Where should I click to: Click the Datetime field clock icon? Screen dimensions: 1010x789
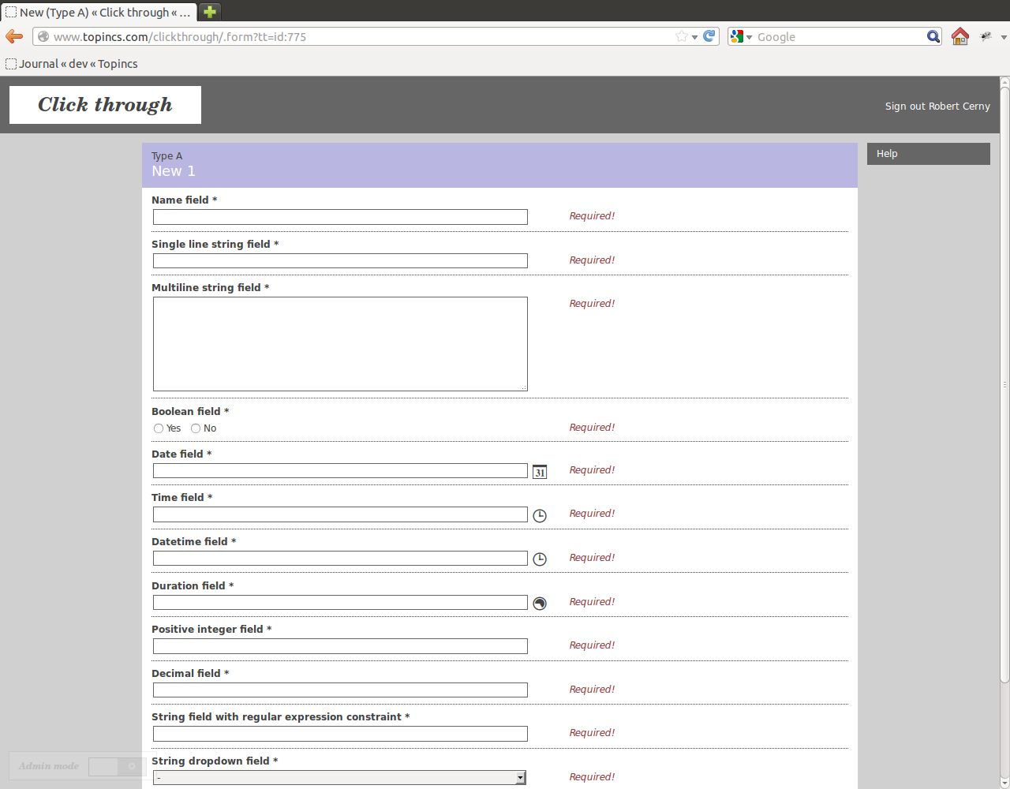(540, 559)
